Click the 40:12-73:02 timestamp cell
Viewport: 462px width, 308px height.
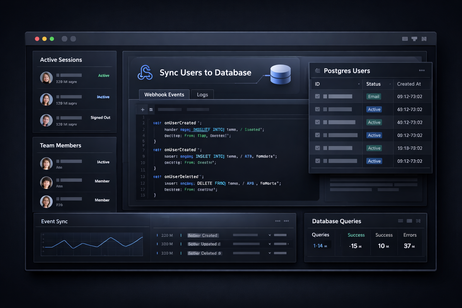tap(410, 122)
